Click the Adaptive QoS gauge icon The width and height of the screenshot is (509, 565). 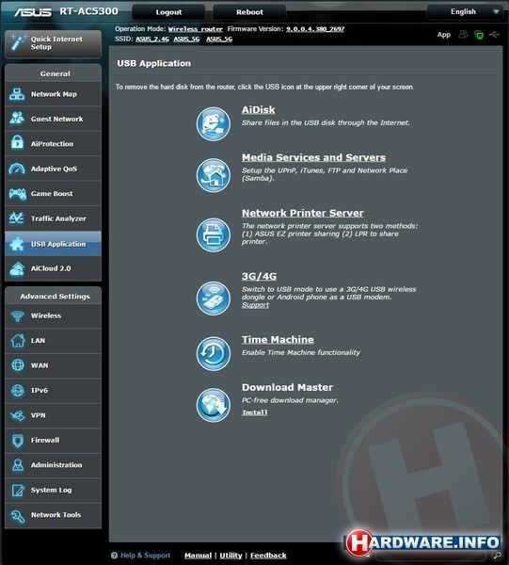pos(17,169)
